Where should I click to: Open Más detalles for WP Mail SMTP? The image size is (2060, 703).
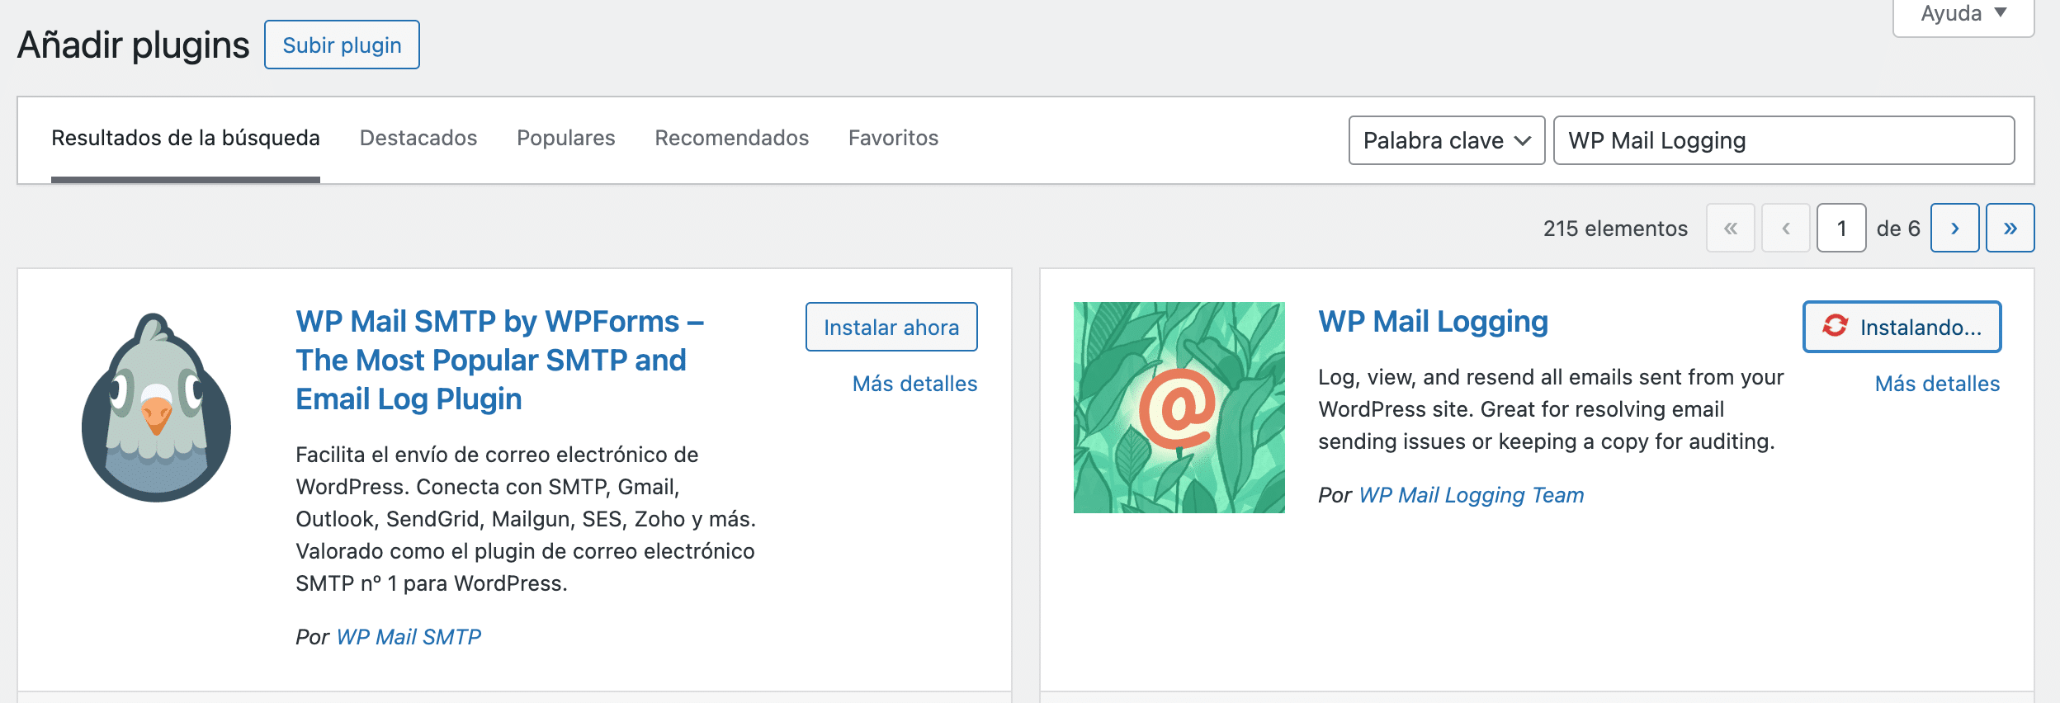914,384
